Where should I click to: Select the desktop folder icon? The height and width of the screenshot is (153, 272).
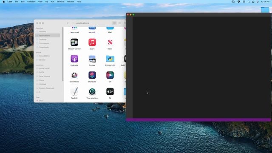(x=265, y=10)
